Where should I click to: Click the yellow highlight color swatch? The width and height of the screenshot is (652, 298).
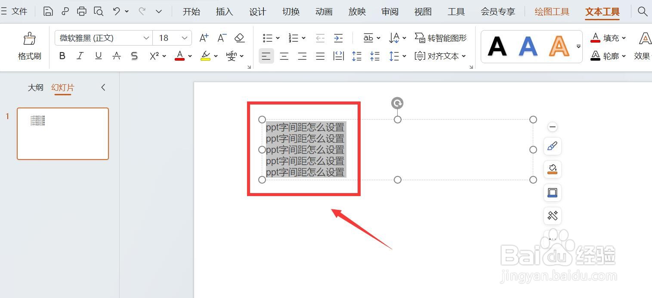205,59
